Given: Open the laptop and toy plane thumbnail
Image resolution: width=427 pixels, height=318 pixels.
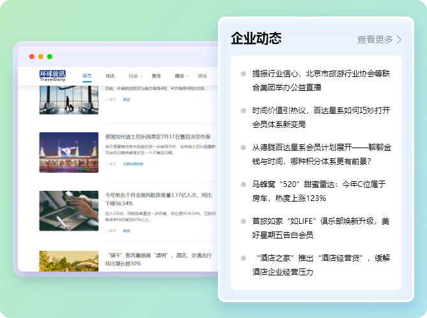Looking at the screenshot, I should click(x=69, y=211).
